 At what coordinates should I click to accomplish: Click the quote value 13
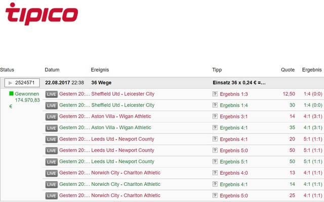[x=292, y=173]
